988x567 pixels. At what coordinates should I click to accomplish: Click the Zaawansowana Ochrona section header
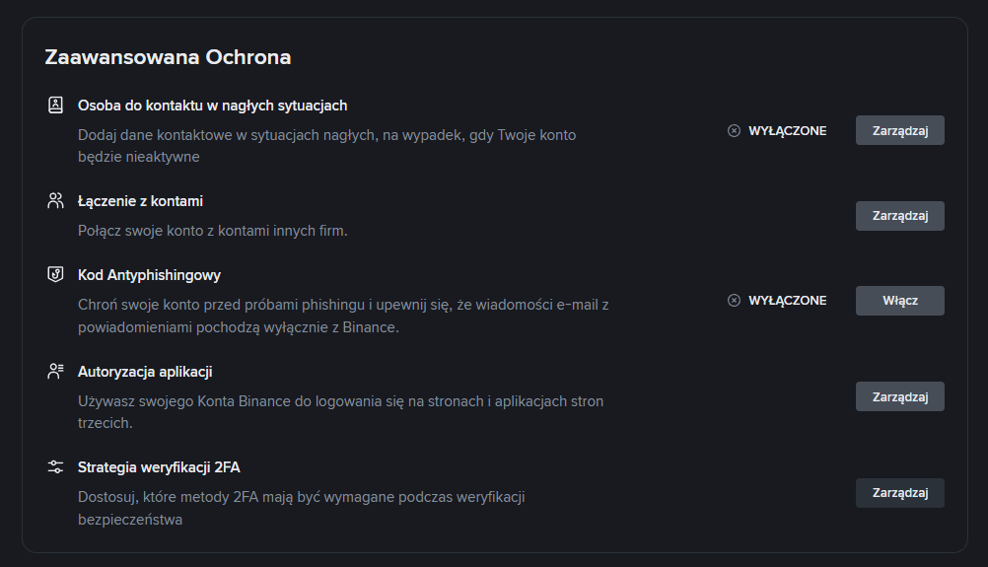(x=168, y=57)
